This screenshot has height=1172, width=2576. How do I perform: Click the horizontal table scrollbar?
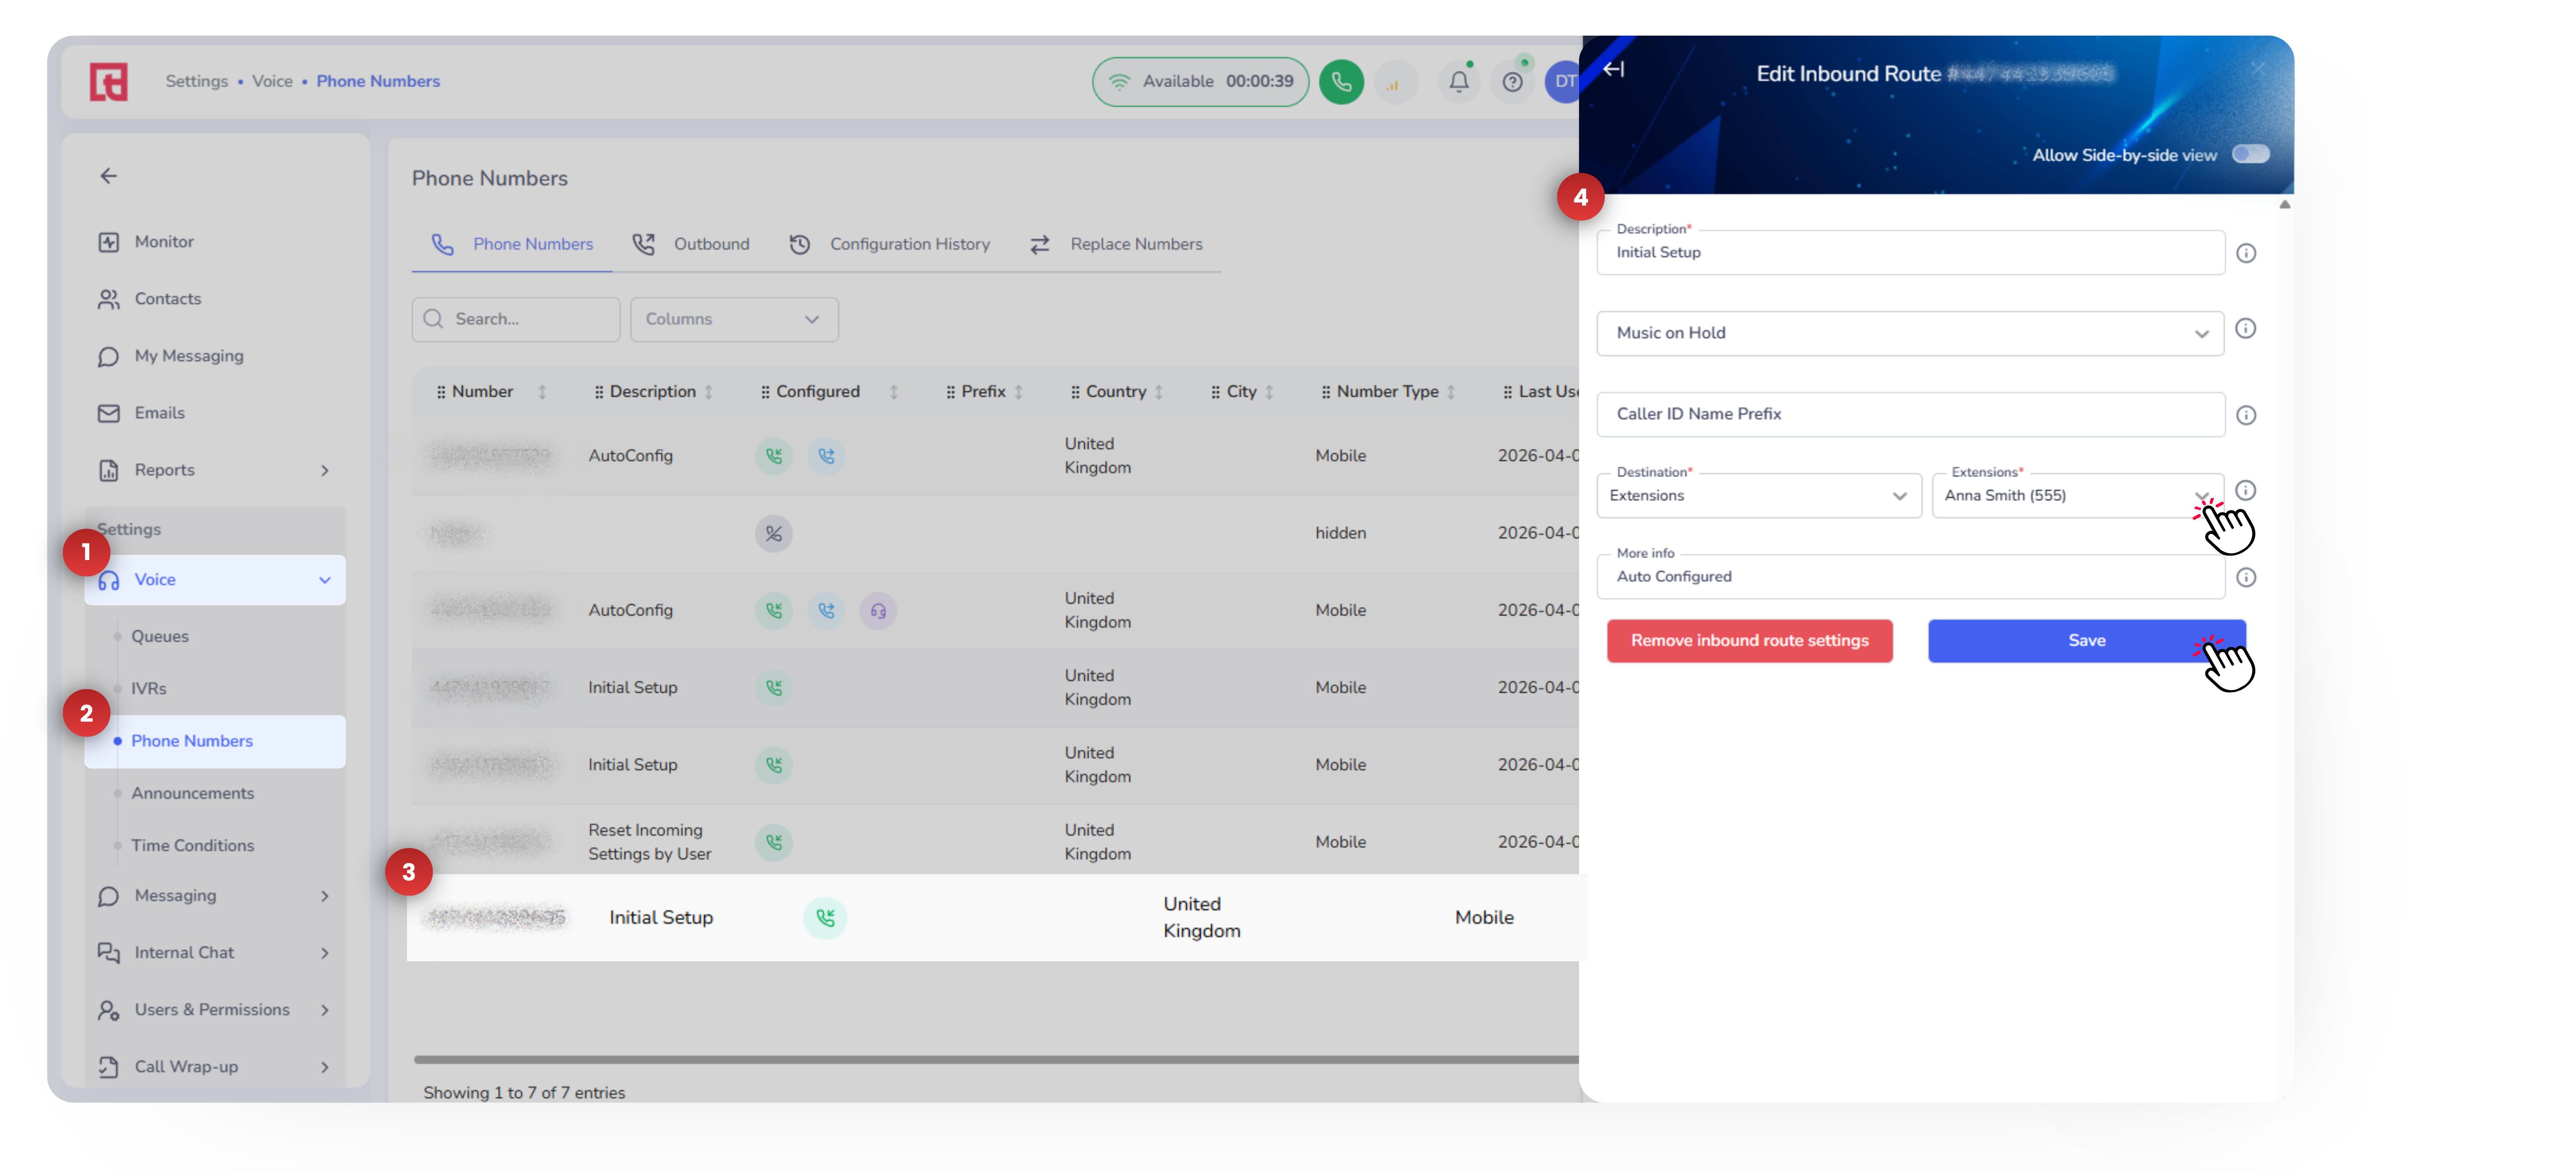point(995,1059)
